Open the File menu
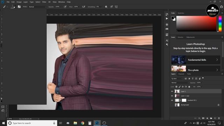 [x=8, y=2]
